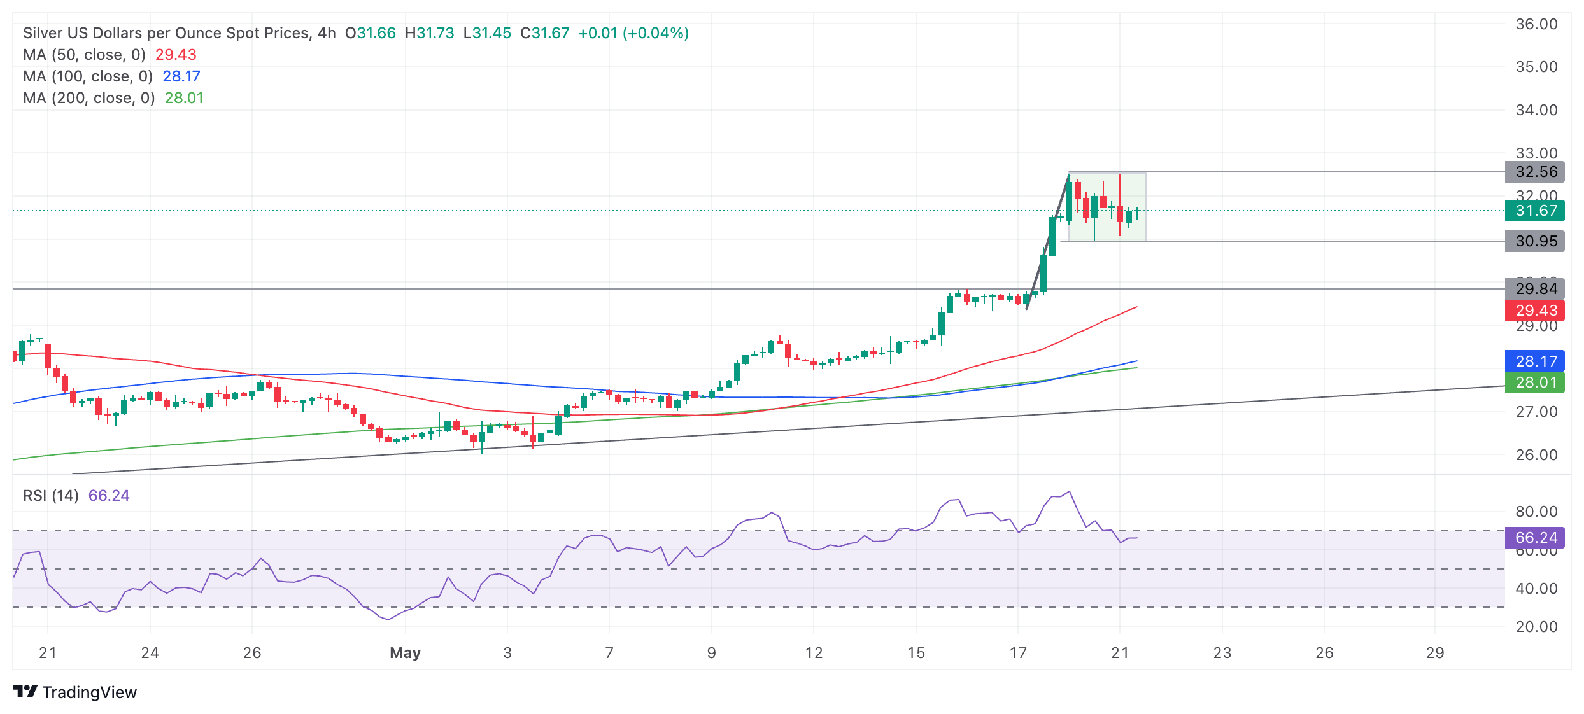The image size is (1584, 714).
Task: Click the green shaded consolidation rectangle
Action: pyautogui.click(x=1107, y=207)
